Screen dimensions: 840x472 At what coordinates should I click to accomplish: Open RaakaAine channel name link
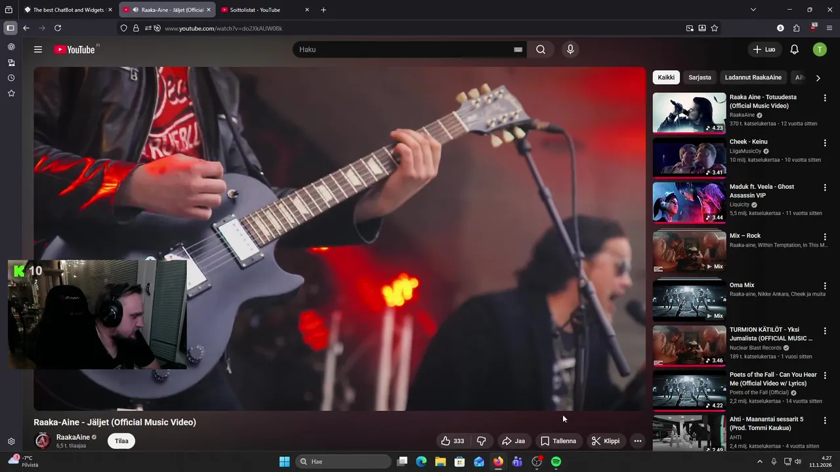(73, 437)
